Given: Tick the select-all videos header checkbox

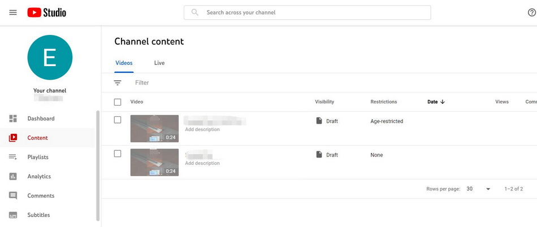Looking at the screenshot, I should pos(118,102).
